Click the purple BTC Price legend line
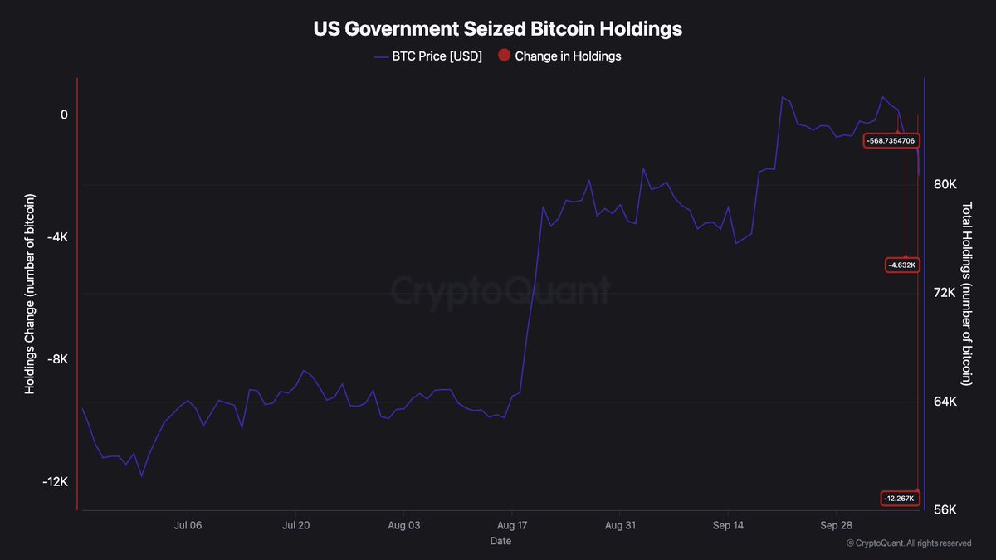 (381, 56)
